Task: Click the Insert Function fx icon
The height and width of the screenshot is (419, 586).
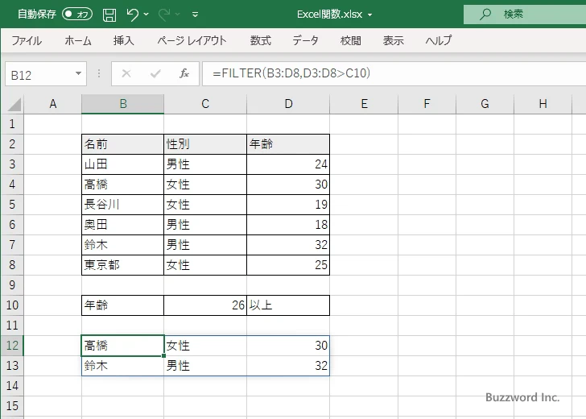Action: 184,73
